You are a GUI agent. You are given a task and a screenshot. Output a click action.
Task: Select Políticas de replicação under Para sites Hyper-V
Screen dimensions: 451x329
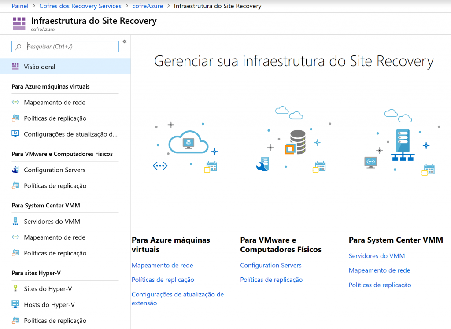point(55,320)
